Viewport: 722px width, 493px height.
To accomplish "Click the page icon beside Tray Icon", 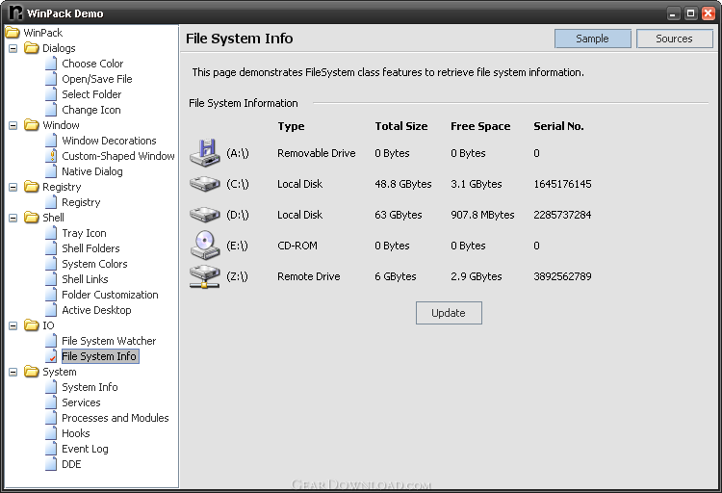I will click(x=51, y=233).
